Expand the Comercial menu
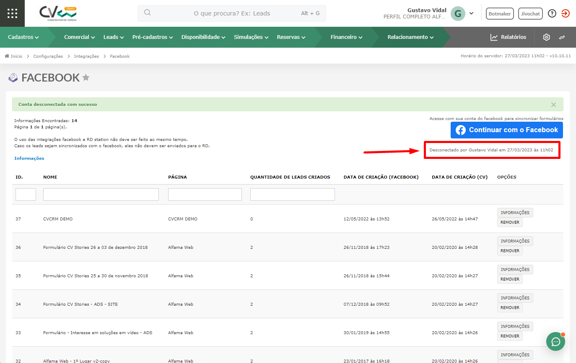 pos(80,37)
